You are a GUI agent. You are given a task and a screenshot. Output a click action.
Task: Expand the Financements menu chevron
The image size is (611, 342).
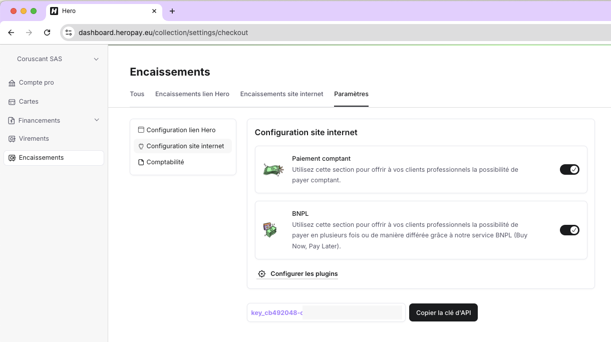96,120
